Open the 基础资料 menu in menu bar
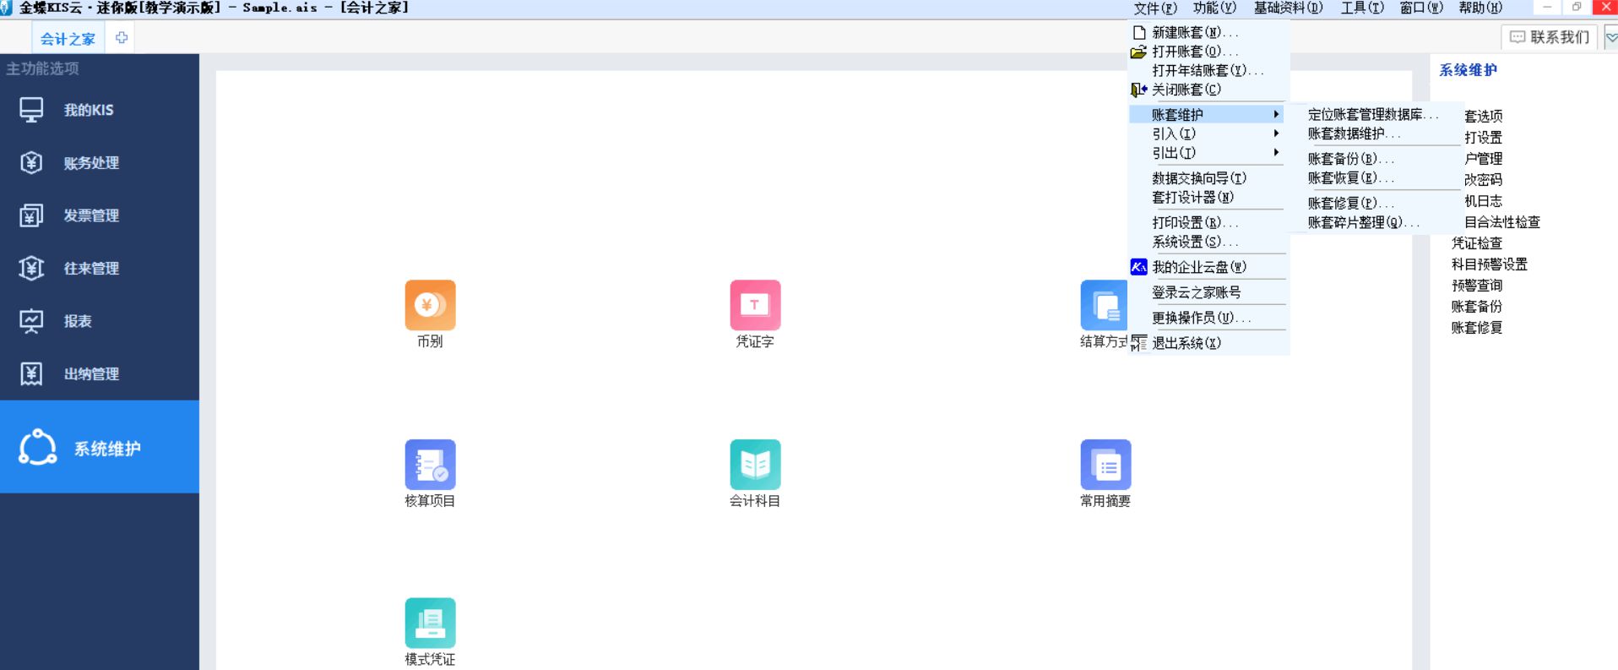1618x670 pixels. [1288, 8]
